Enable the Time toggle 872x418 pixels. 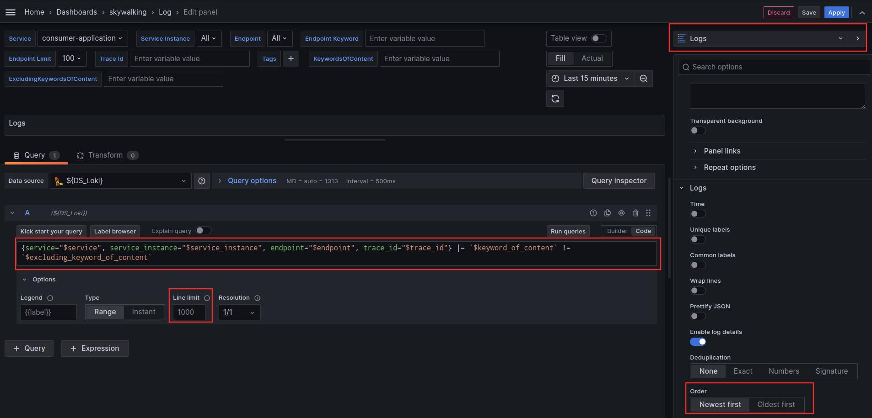coord(698,214)
